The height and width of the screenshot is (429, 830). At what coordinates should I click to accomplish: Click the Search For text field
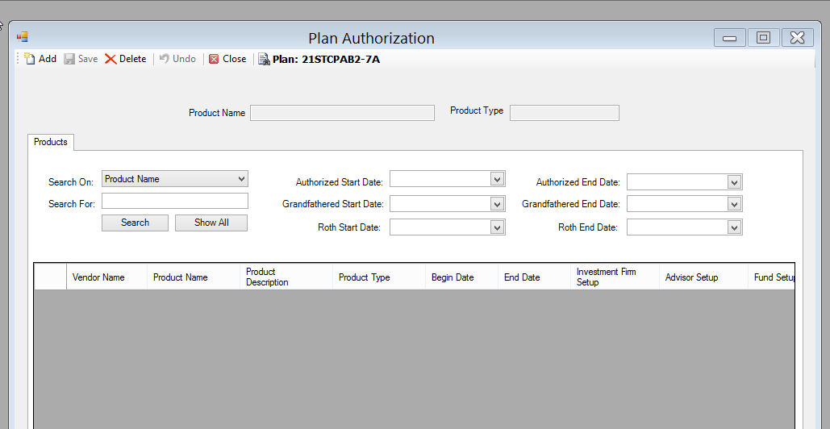[175, 201]
